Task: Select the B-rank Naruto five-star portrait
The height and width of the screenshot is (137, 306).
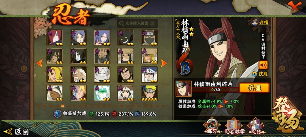Action: [x=149, y=93]
